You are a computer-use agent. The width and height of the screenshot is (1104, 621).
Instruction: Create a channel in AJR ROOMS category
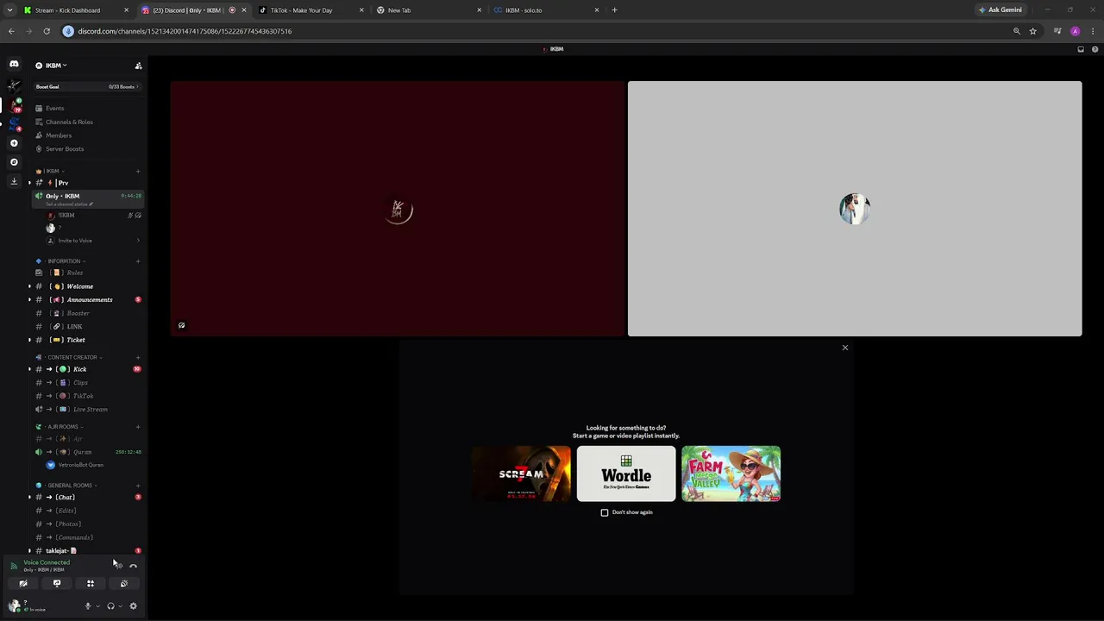(x=138, y=427)
